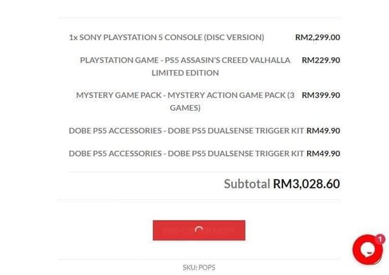The width and height of the screenshot is (389, 275).
Task: Click the SKU: POP5 text
Action: [x=199, y=267]
